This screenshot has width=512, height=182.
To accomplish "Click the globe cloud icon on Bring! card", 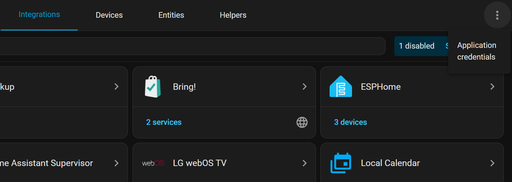I will tap(302, 122).
